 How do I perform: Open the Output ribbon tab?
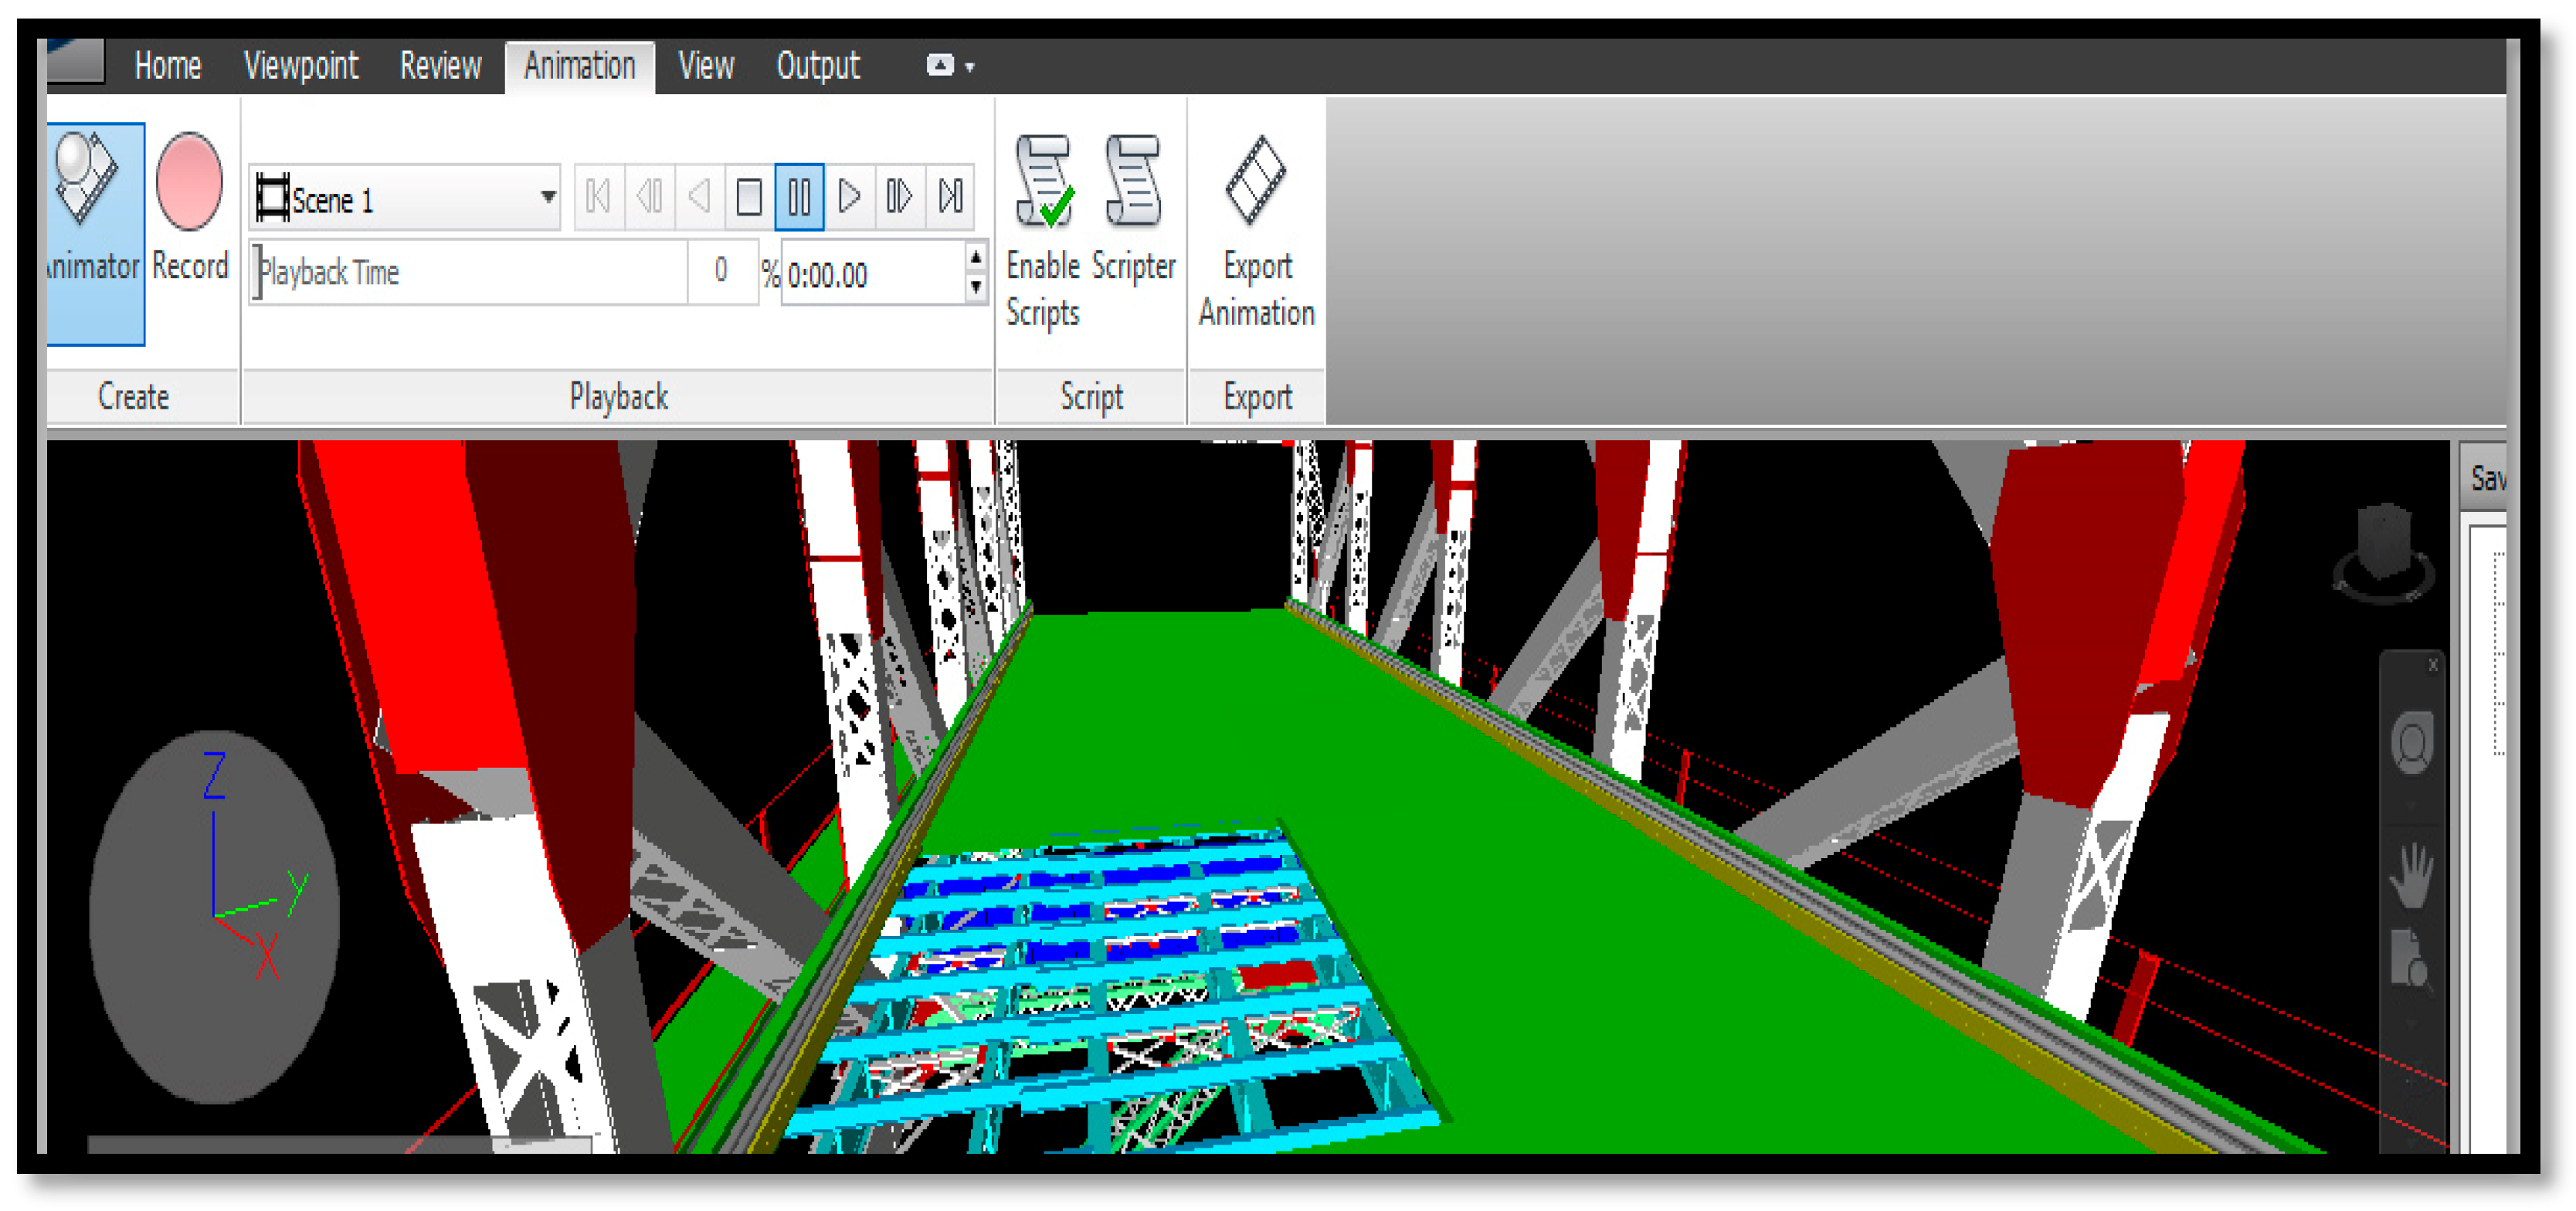tap(817, 66)
